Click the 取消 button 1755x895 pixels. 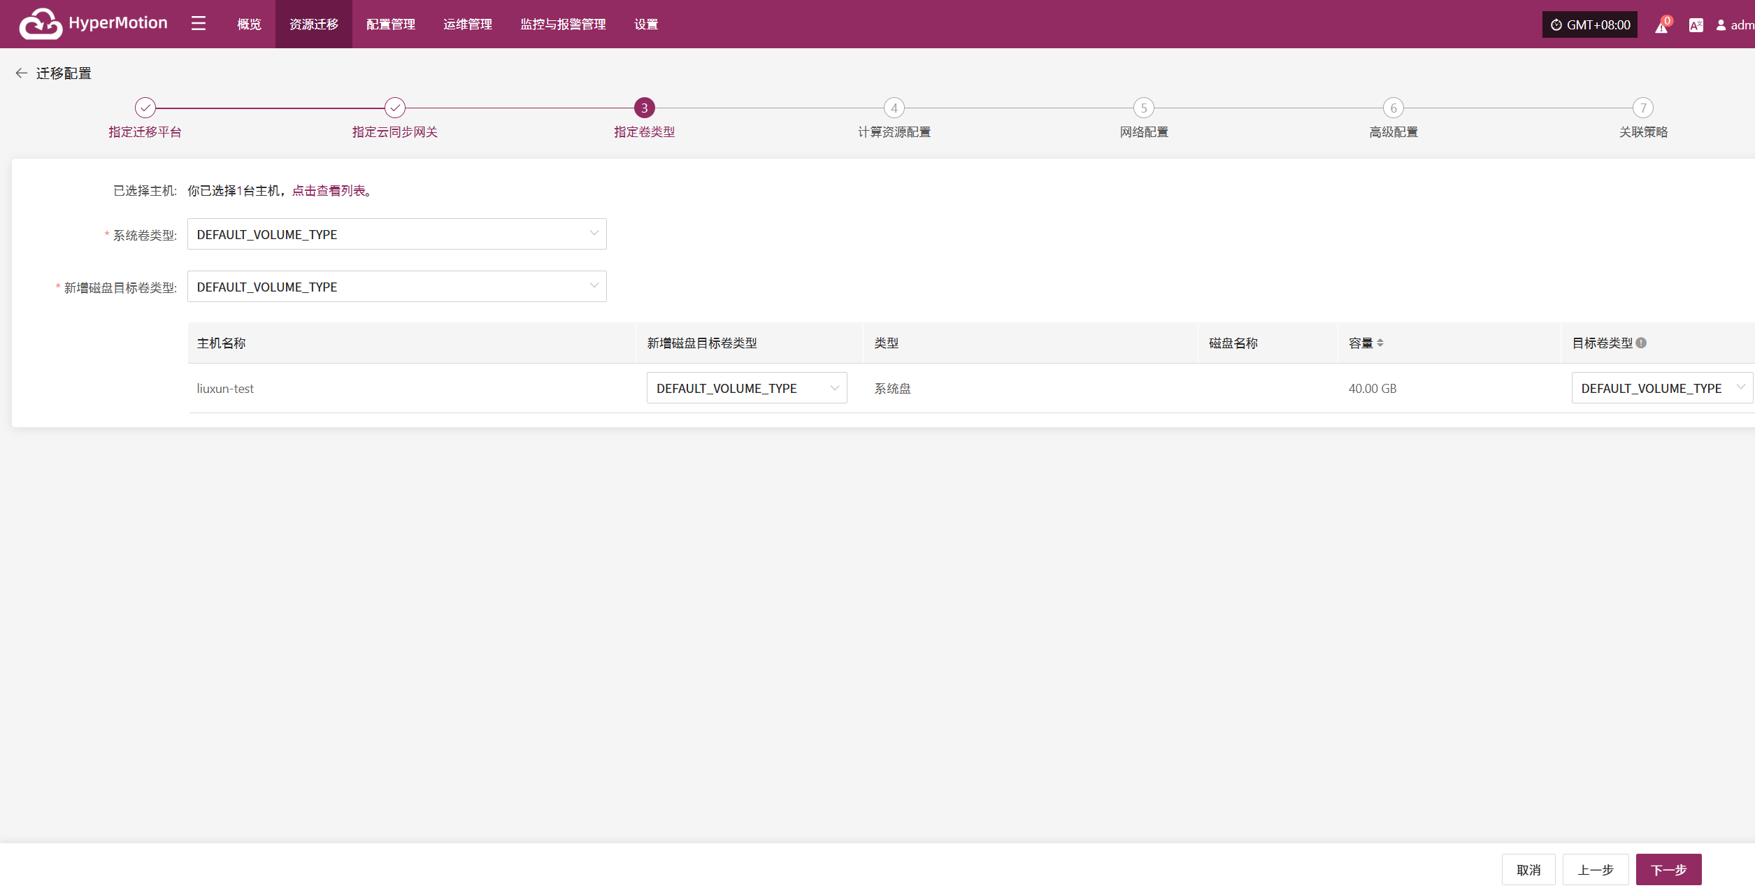1528,870
